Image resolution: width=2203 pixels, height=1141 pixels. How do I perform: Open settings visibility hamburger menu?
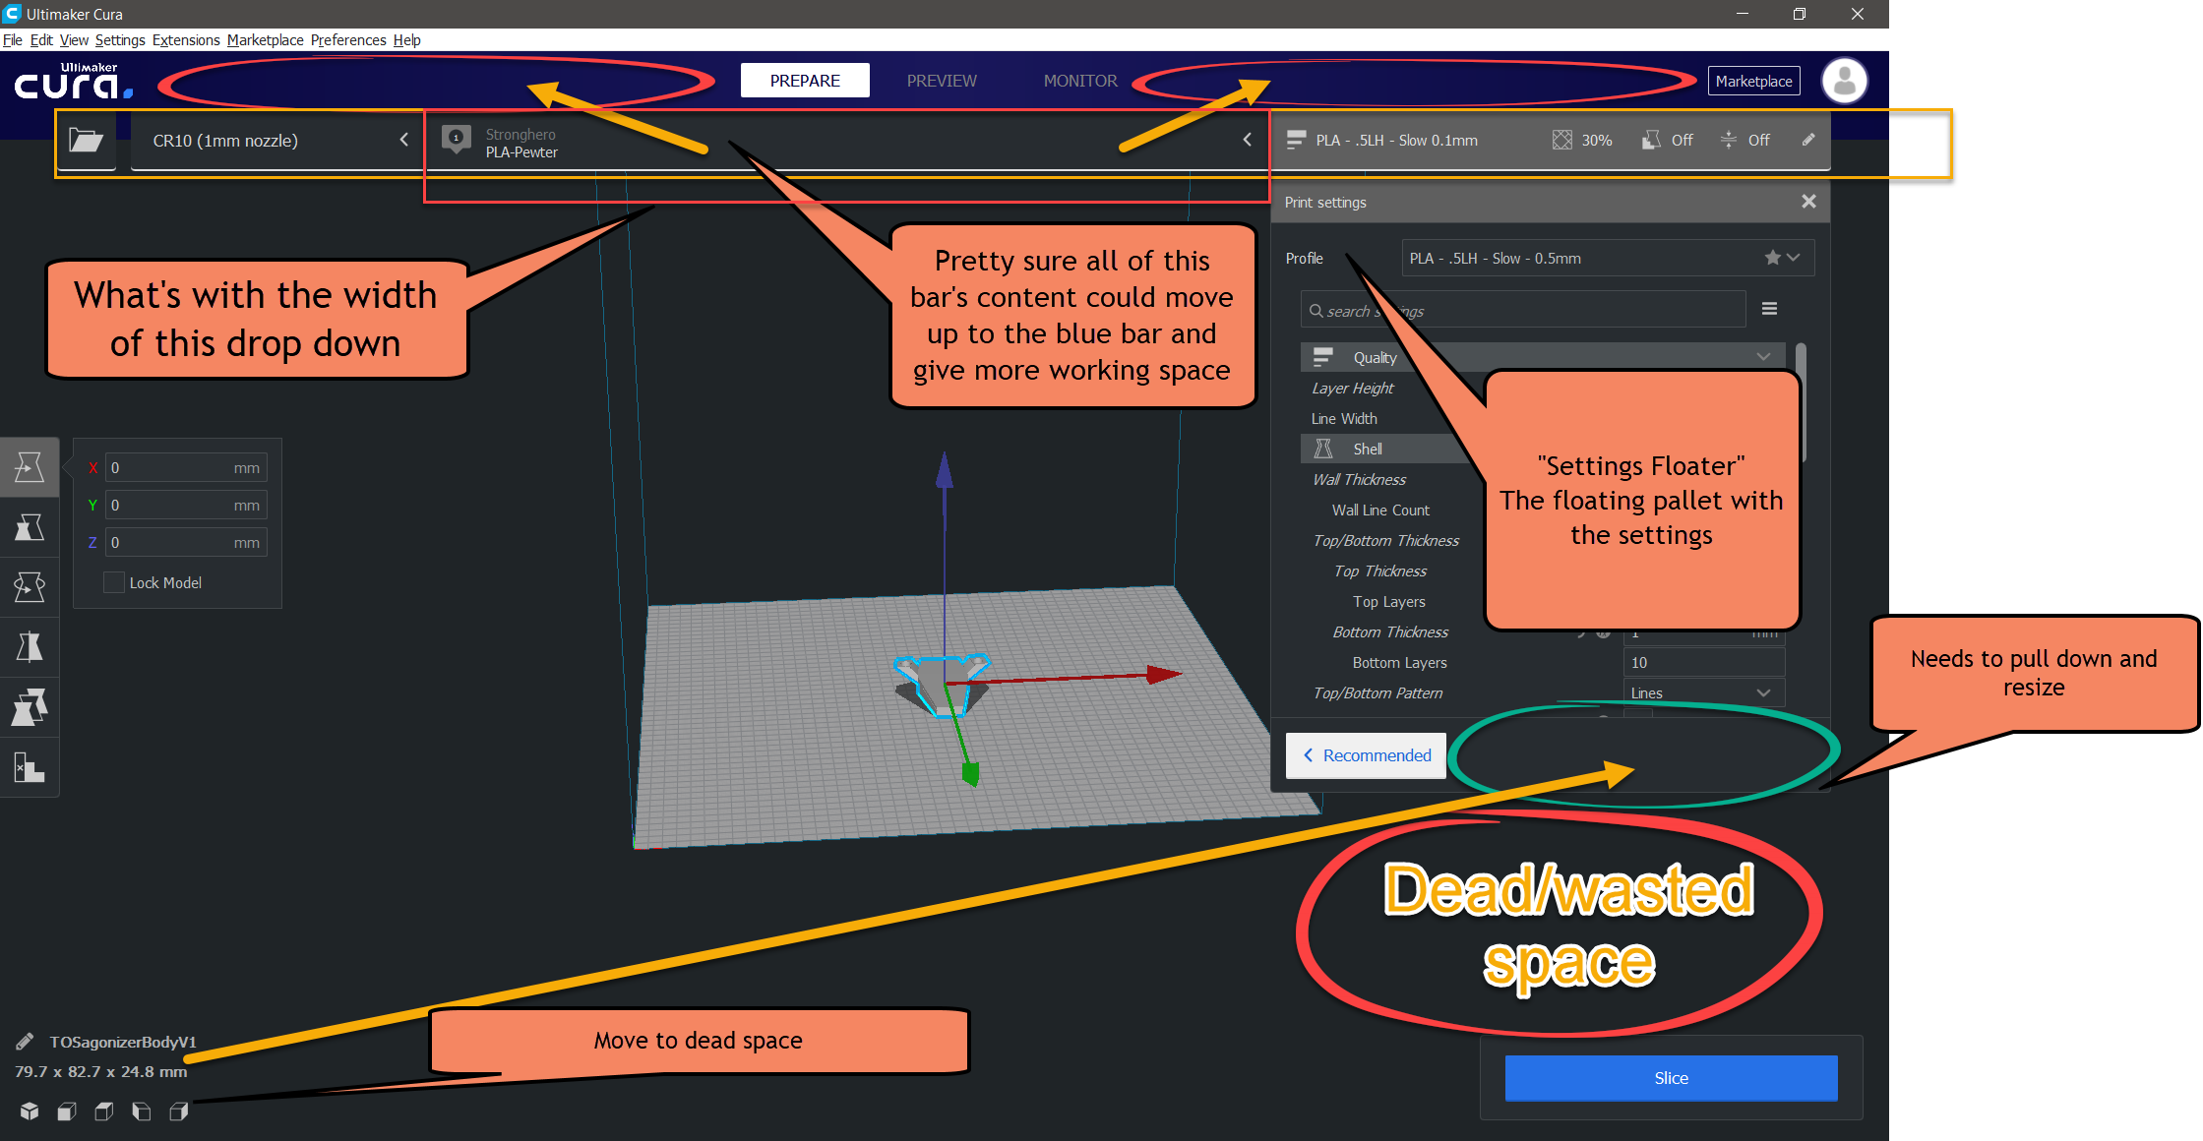(x=1769, y=309)
